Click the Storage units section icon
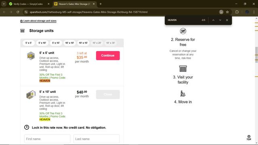258x145 pixels. [22, 31]
